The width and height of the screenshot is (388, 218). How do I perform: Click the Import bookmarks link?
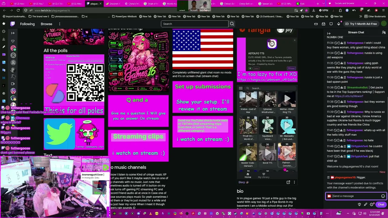point(14,16)
